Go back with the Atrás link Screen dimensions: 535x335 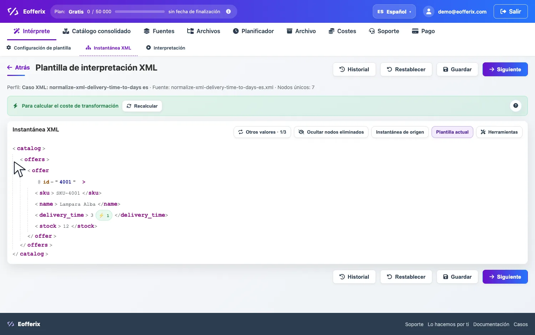point(19,67)
